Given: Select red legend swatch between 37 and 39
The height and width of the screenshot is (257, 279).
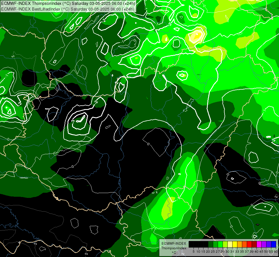Looking at the screenshot, I should coord(249,244).
